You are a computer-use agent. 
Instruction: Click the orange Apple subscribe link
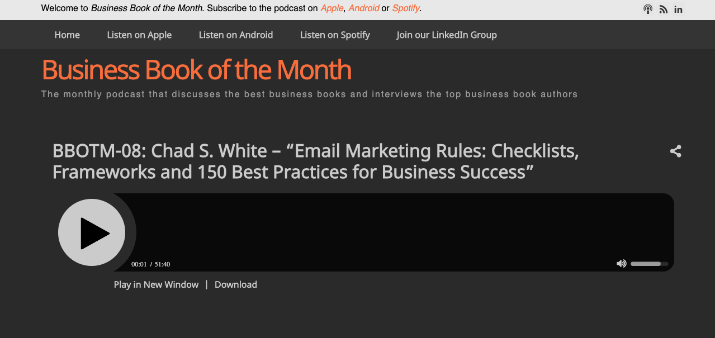tap(332, 8)
